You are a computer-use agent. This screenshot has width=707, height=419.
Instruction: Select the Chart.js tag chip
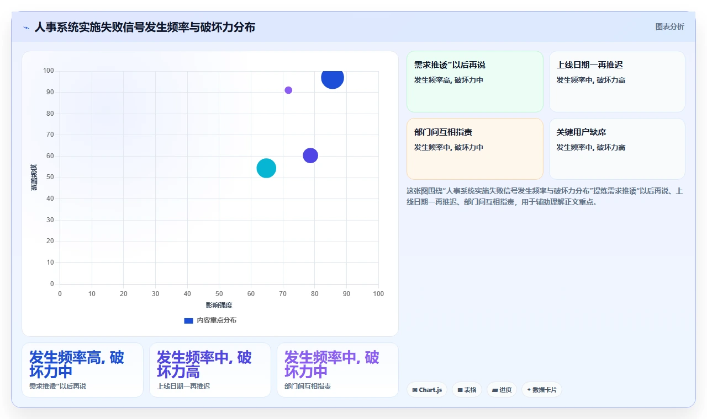click(427, 390)
